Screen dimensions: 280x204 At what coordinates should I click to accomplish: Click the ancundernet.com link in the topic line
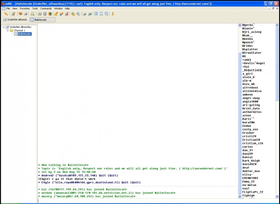point(202,168)
